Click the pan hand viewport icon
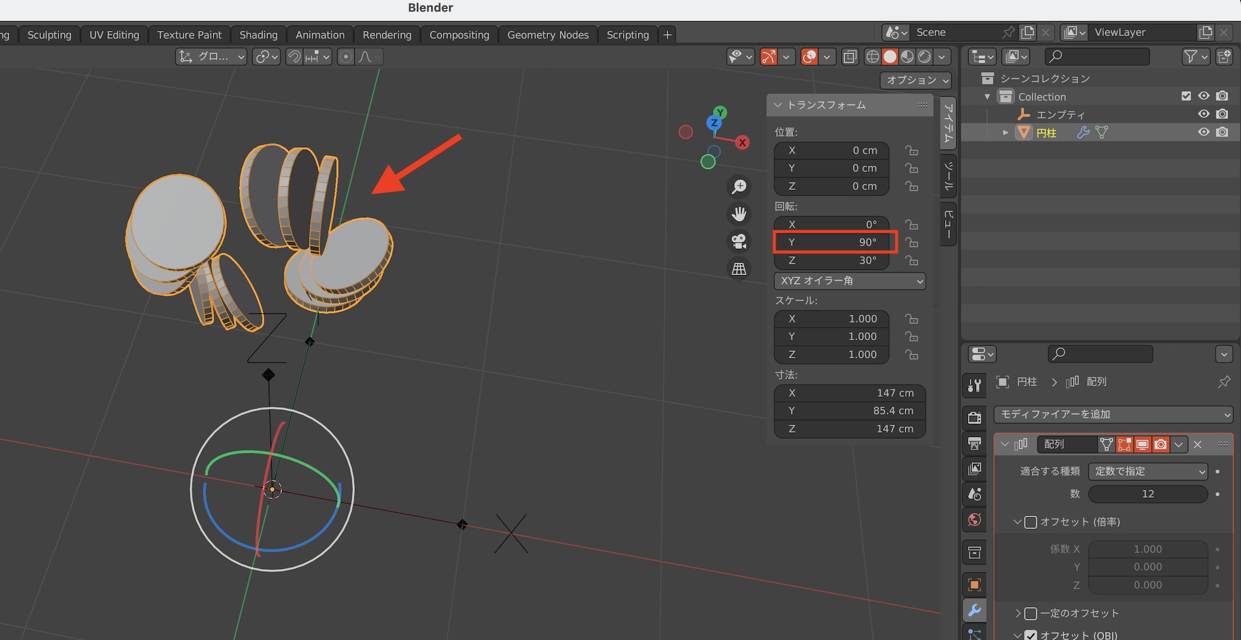This screenshot has width=1241, height=640. [x=739, y=214]
